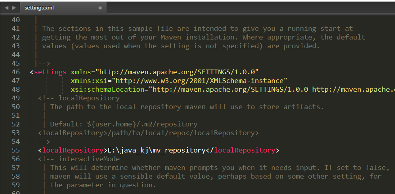395x194 pixels.
Task: Click line number 55 in gutter
Action: (15, 151)
